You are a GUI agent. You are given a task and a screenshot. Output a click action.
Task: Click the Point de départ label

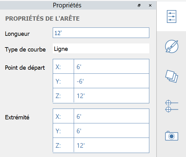(x=25, y=68)
